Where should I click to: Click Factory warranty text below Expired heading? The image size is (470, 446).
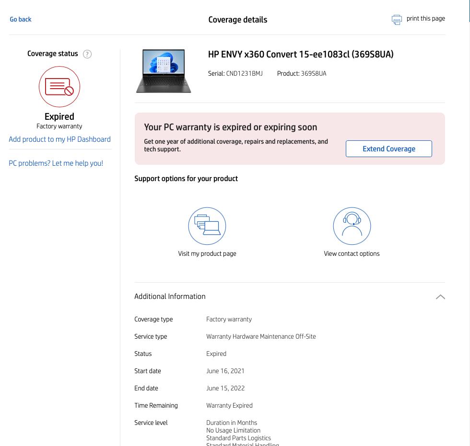[x=59, y=126]
